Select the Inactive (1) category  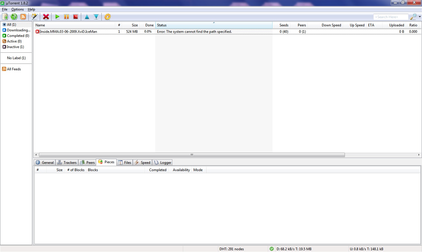click(x=16, y=47)
